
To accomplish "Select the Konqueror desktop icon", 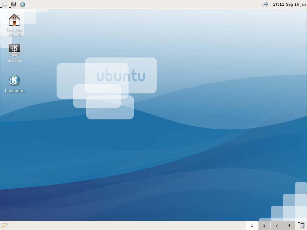I will pos(15,84).
